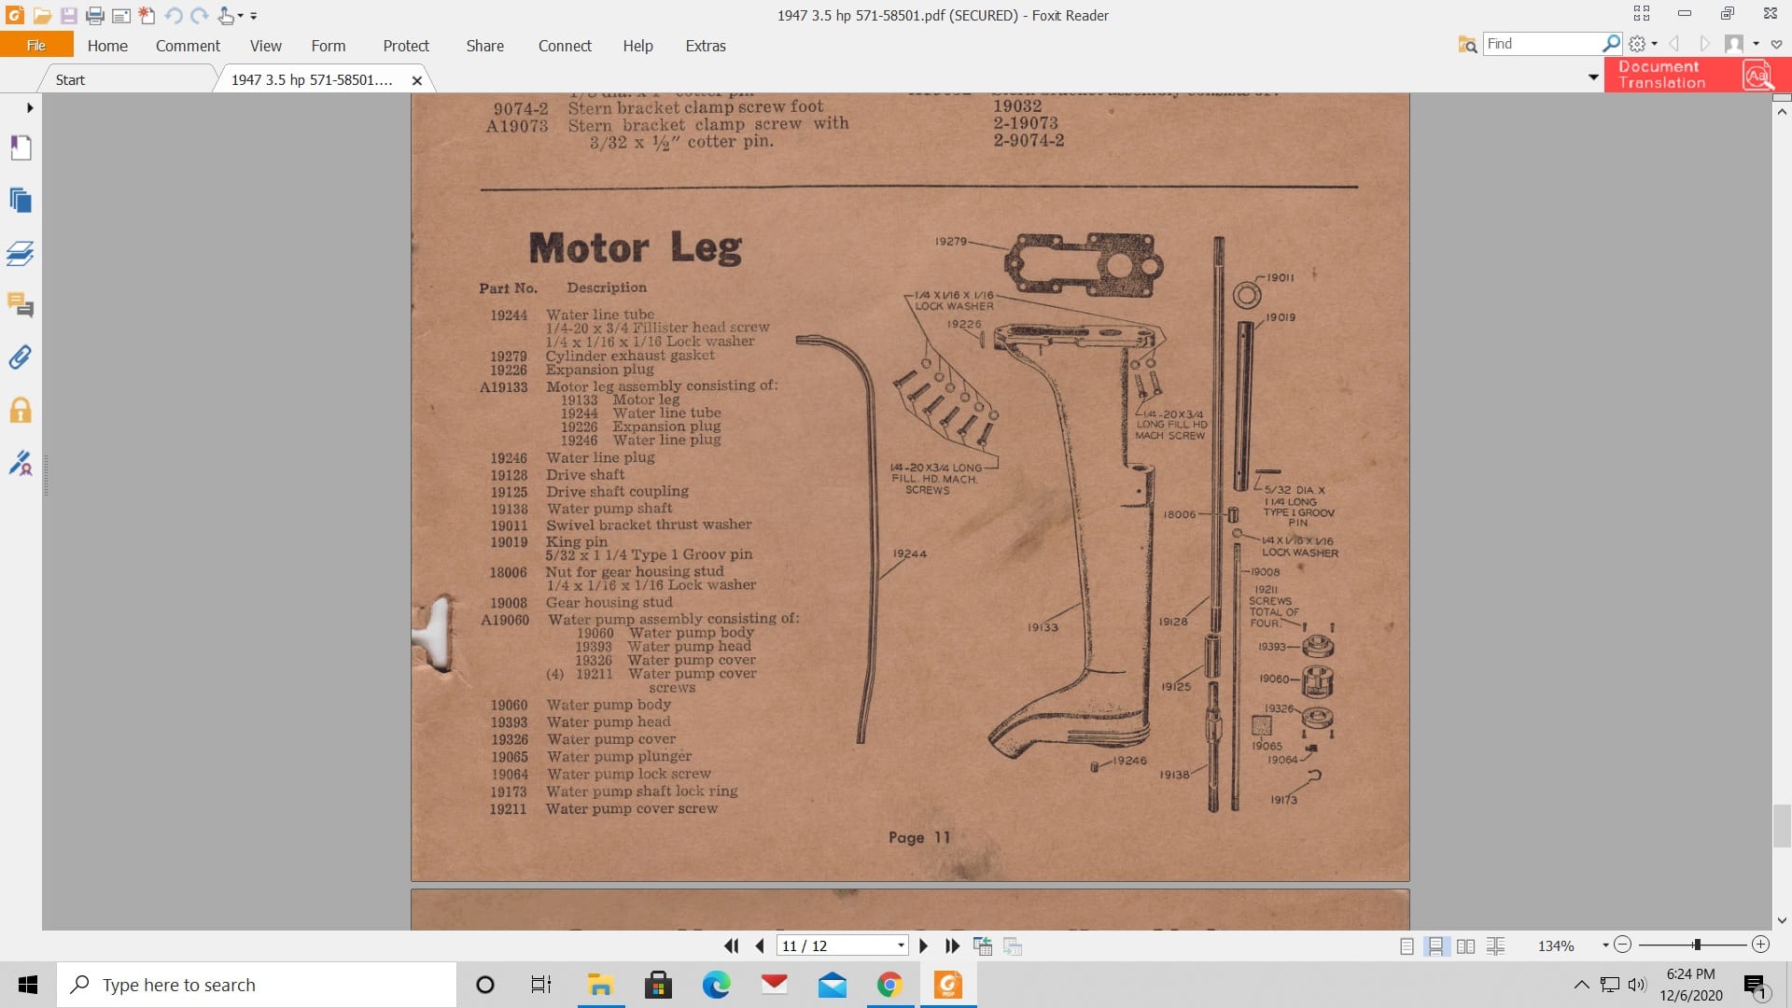Switch to the Protect ribbon tab
This screenshot has width=1792, height=1008.
(x=406, y=45)
